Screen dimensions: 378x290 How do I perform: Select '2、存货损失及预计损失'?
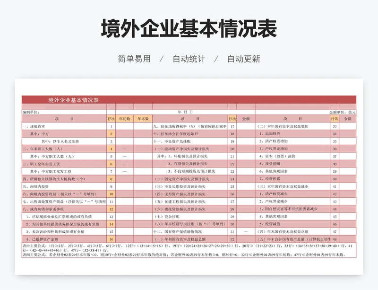coord(190,164)
